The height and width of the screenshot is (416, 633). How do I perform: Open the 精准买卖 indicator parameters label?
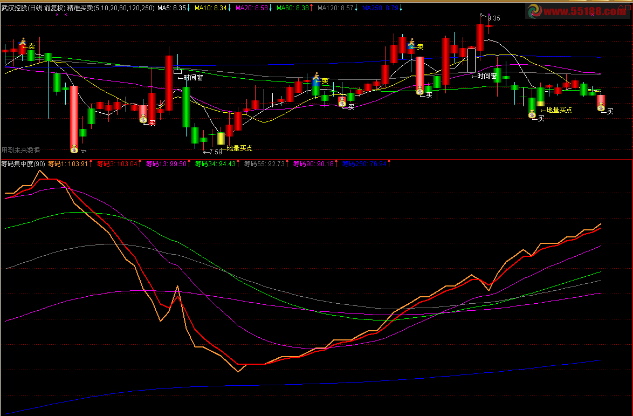[111, 8]
